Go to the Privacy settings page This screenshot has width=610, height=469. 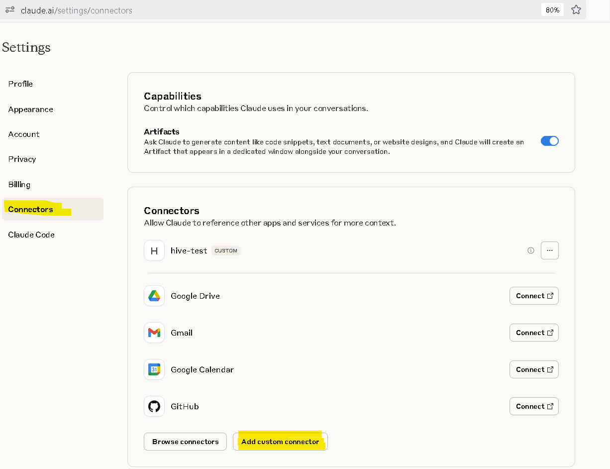pyautogui.click(x=22, y=159)
